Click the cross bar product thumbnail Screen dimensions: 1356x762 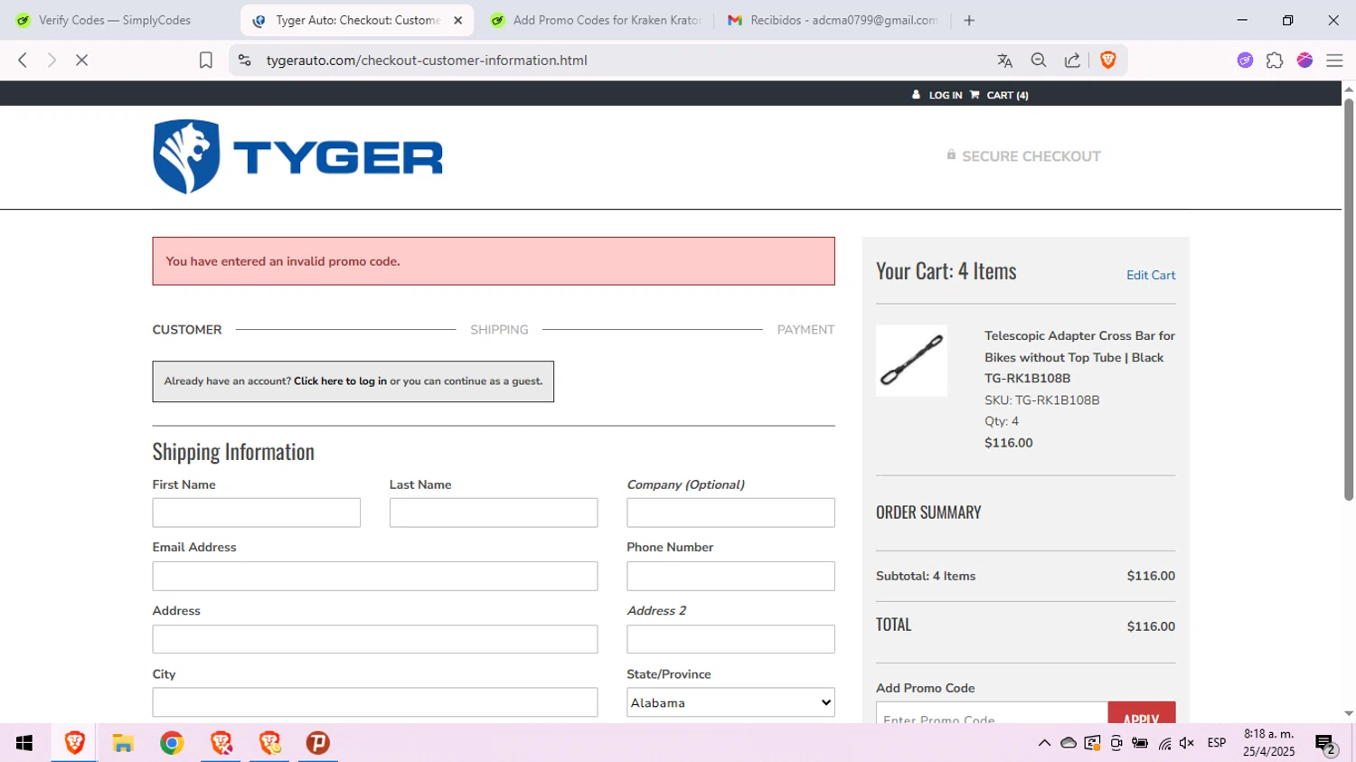pyautogui.click(x=911, y=361)
